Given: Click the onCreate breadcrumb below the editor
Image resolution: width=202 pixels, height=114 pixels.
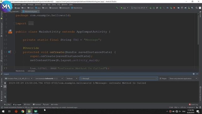Looking at the screenshot, I should coord(31,71).
